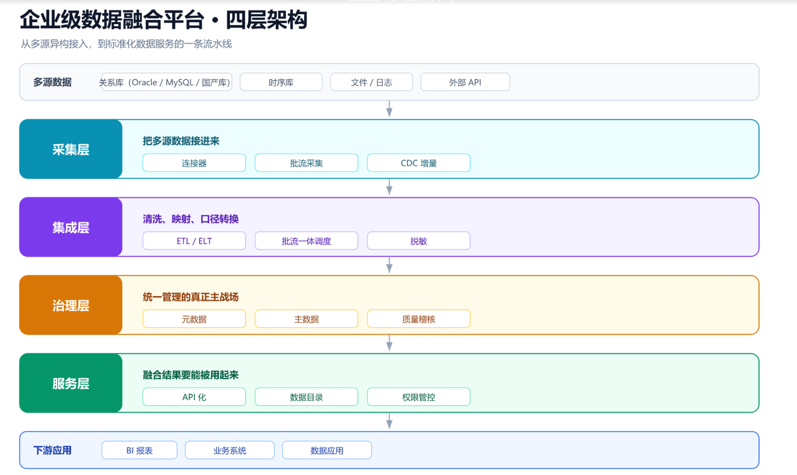Click the 多源数据 row label
The width and height of the screenshot is (797, 475).
tap(52, 82)
